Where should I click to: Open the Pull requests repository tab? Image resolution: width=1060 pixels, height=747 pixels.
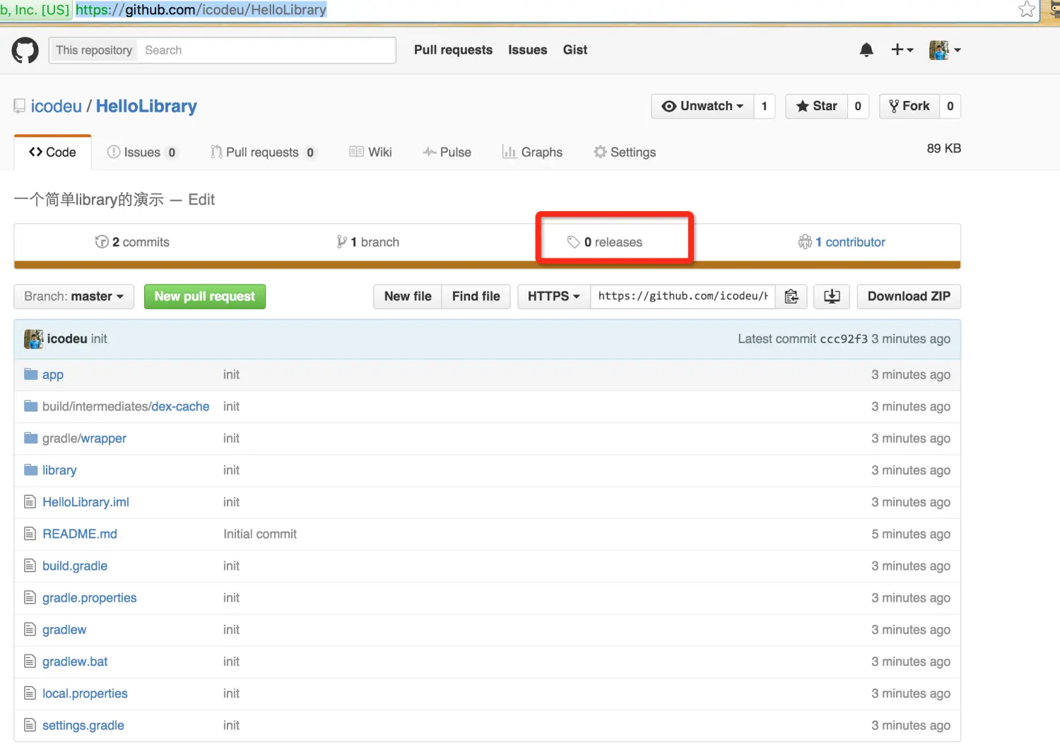pos(263,153)
